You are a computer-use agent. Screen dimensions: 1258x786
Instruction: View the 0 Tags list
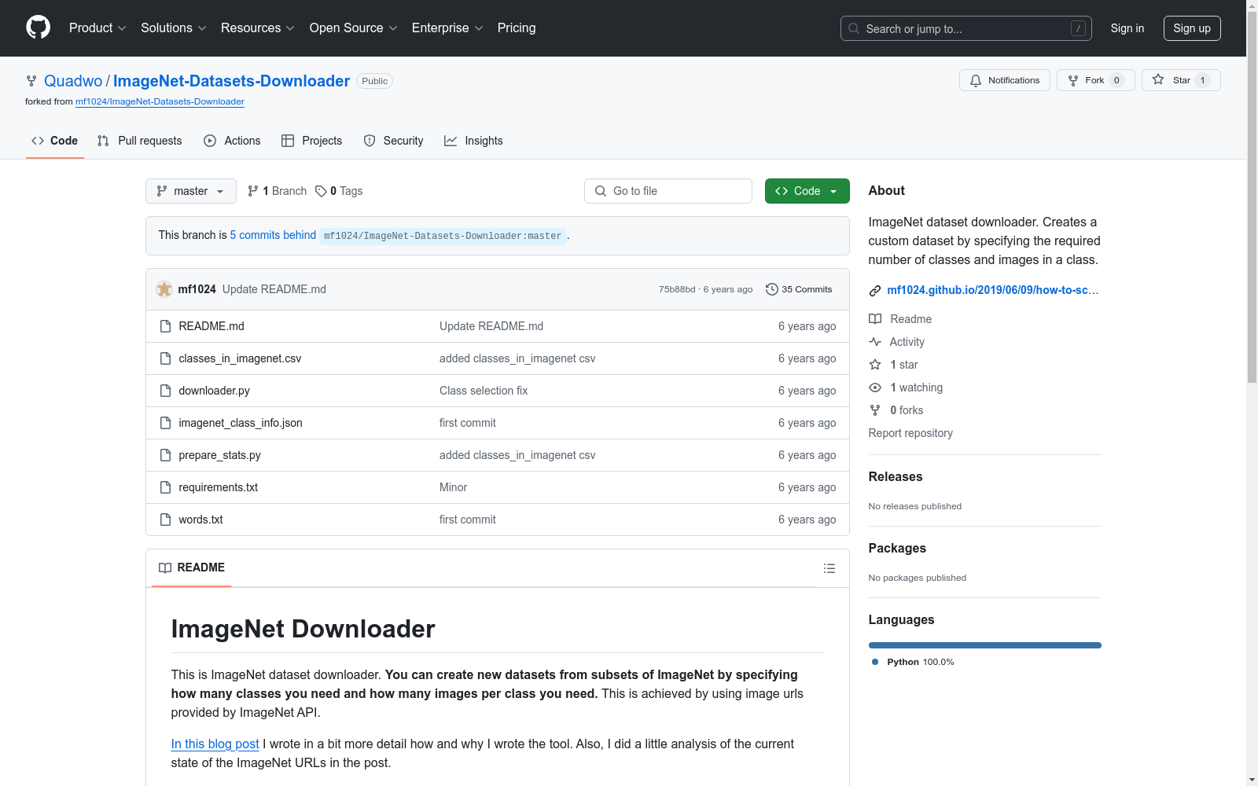(339, 191)
